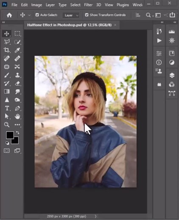
Task: Expand the outer right panel column arrows
Action: [175, 22]
